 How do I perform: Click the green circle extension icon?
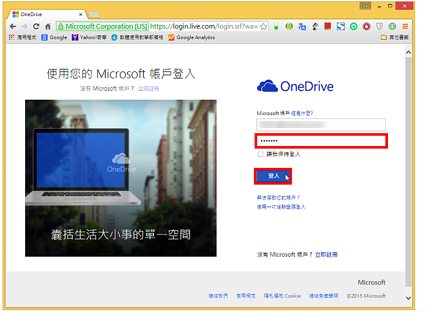click(354, 26)
